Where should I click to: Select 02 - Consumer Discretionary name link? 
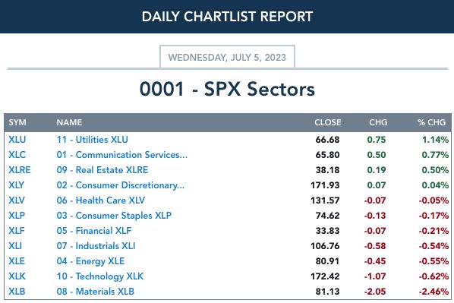tap(121, 185)
